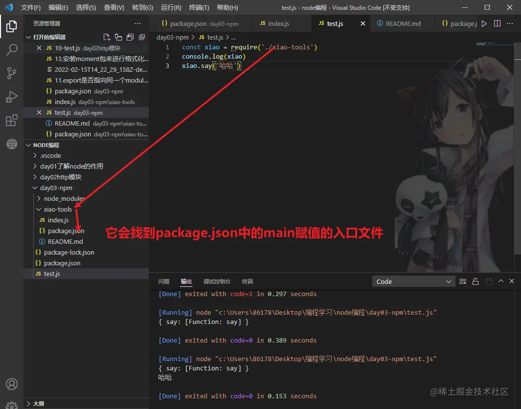Click the cloud-shaped icon in activity bar
Image resolution: width=521 pixels, height=409 pixels.
click(x=12, y=144)
